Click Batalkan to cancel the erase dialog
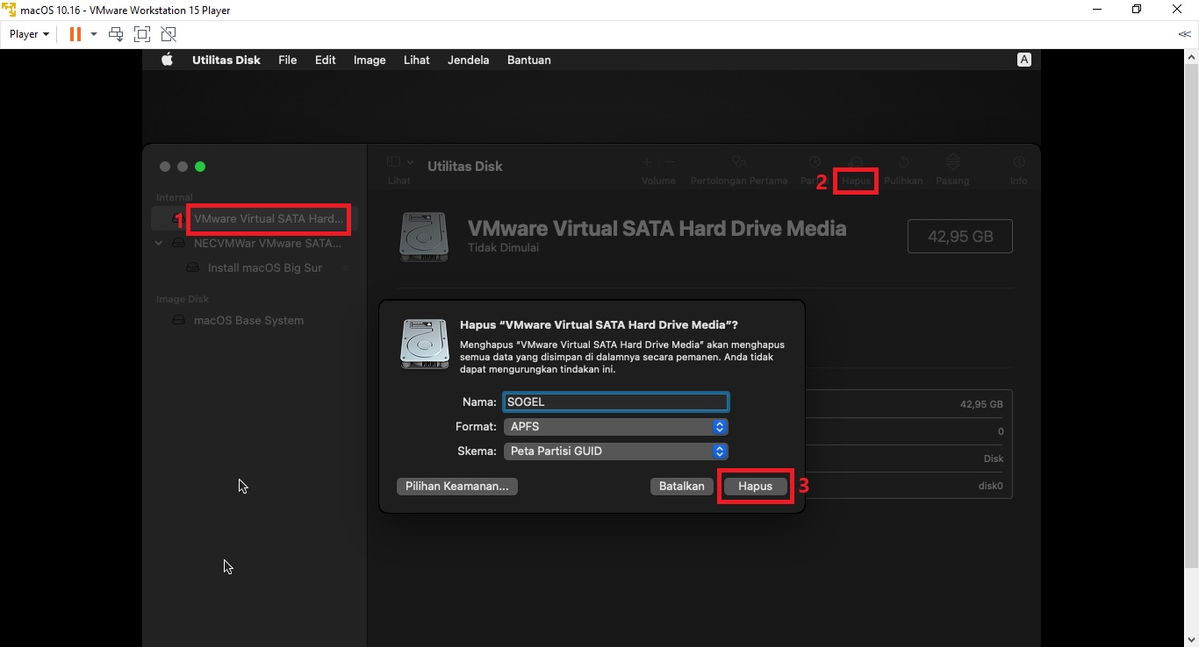The width and height of the screenshot is (1199, 647). coord(682,486)
